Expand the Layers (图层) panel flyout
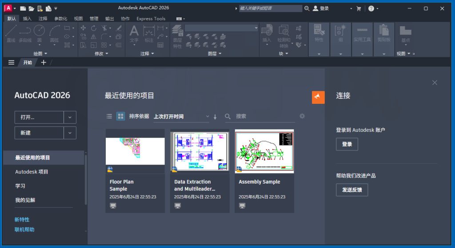Image resolution: width=455 pixels, height=248 pixels. [215, 54]
